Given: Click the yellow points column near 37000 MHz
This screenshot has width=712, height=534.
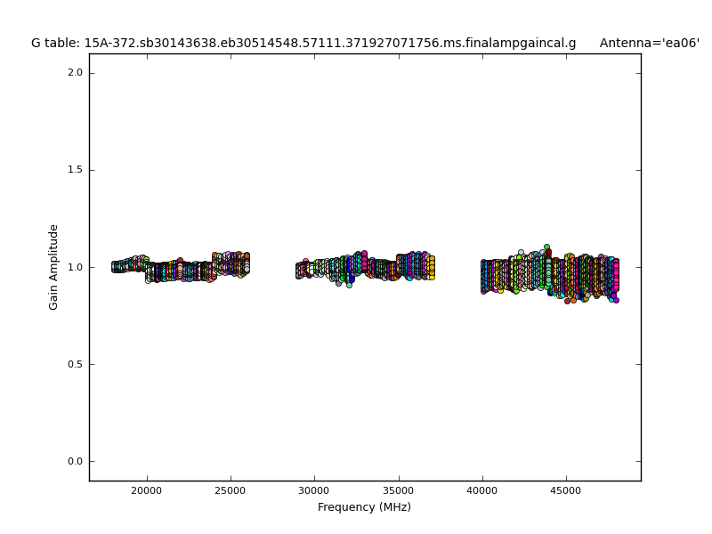Looking at the screenshot, I should click(432, 267).
